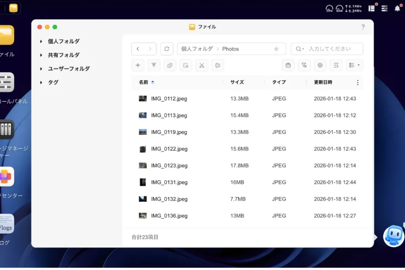Image resolution: width=405 pixels, height=270 pixels.
Task: Click the refresh folder icon
Action: click(x=167, y=49)
